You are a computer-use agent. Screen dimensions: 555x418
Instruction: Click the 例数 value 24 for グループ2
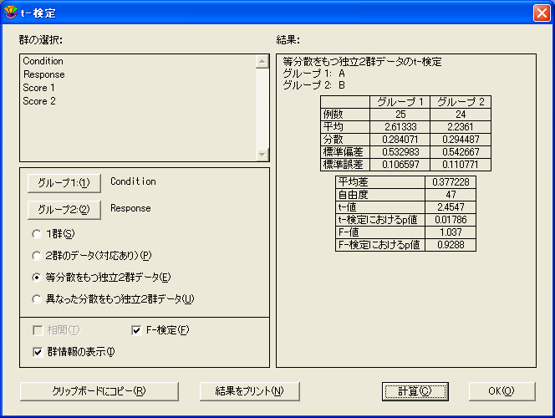[x=461, y=115]
